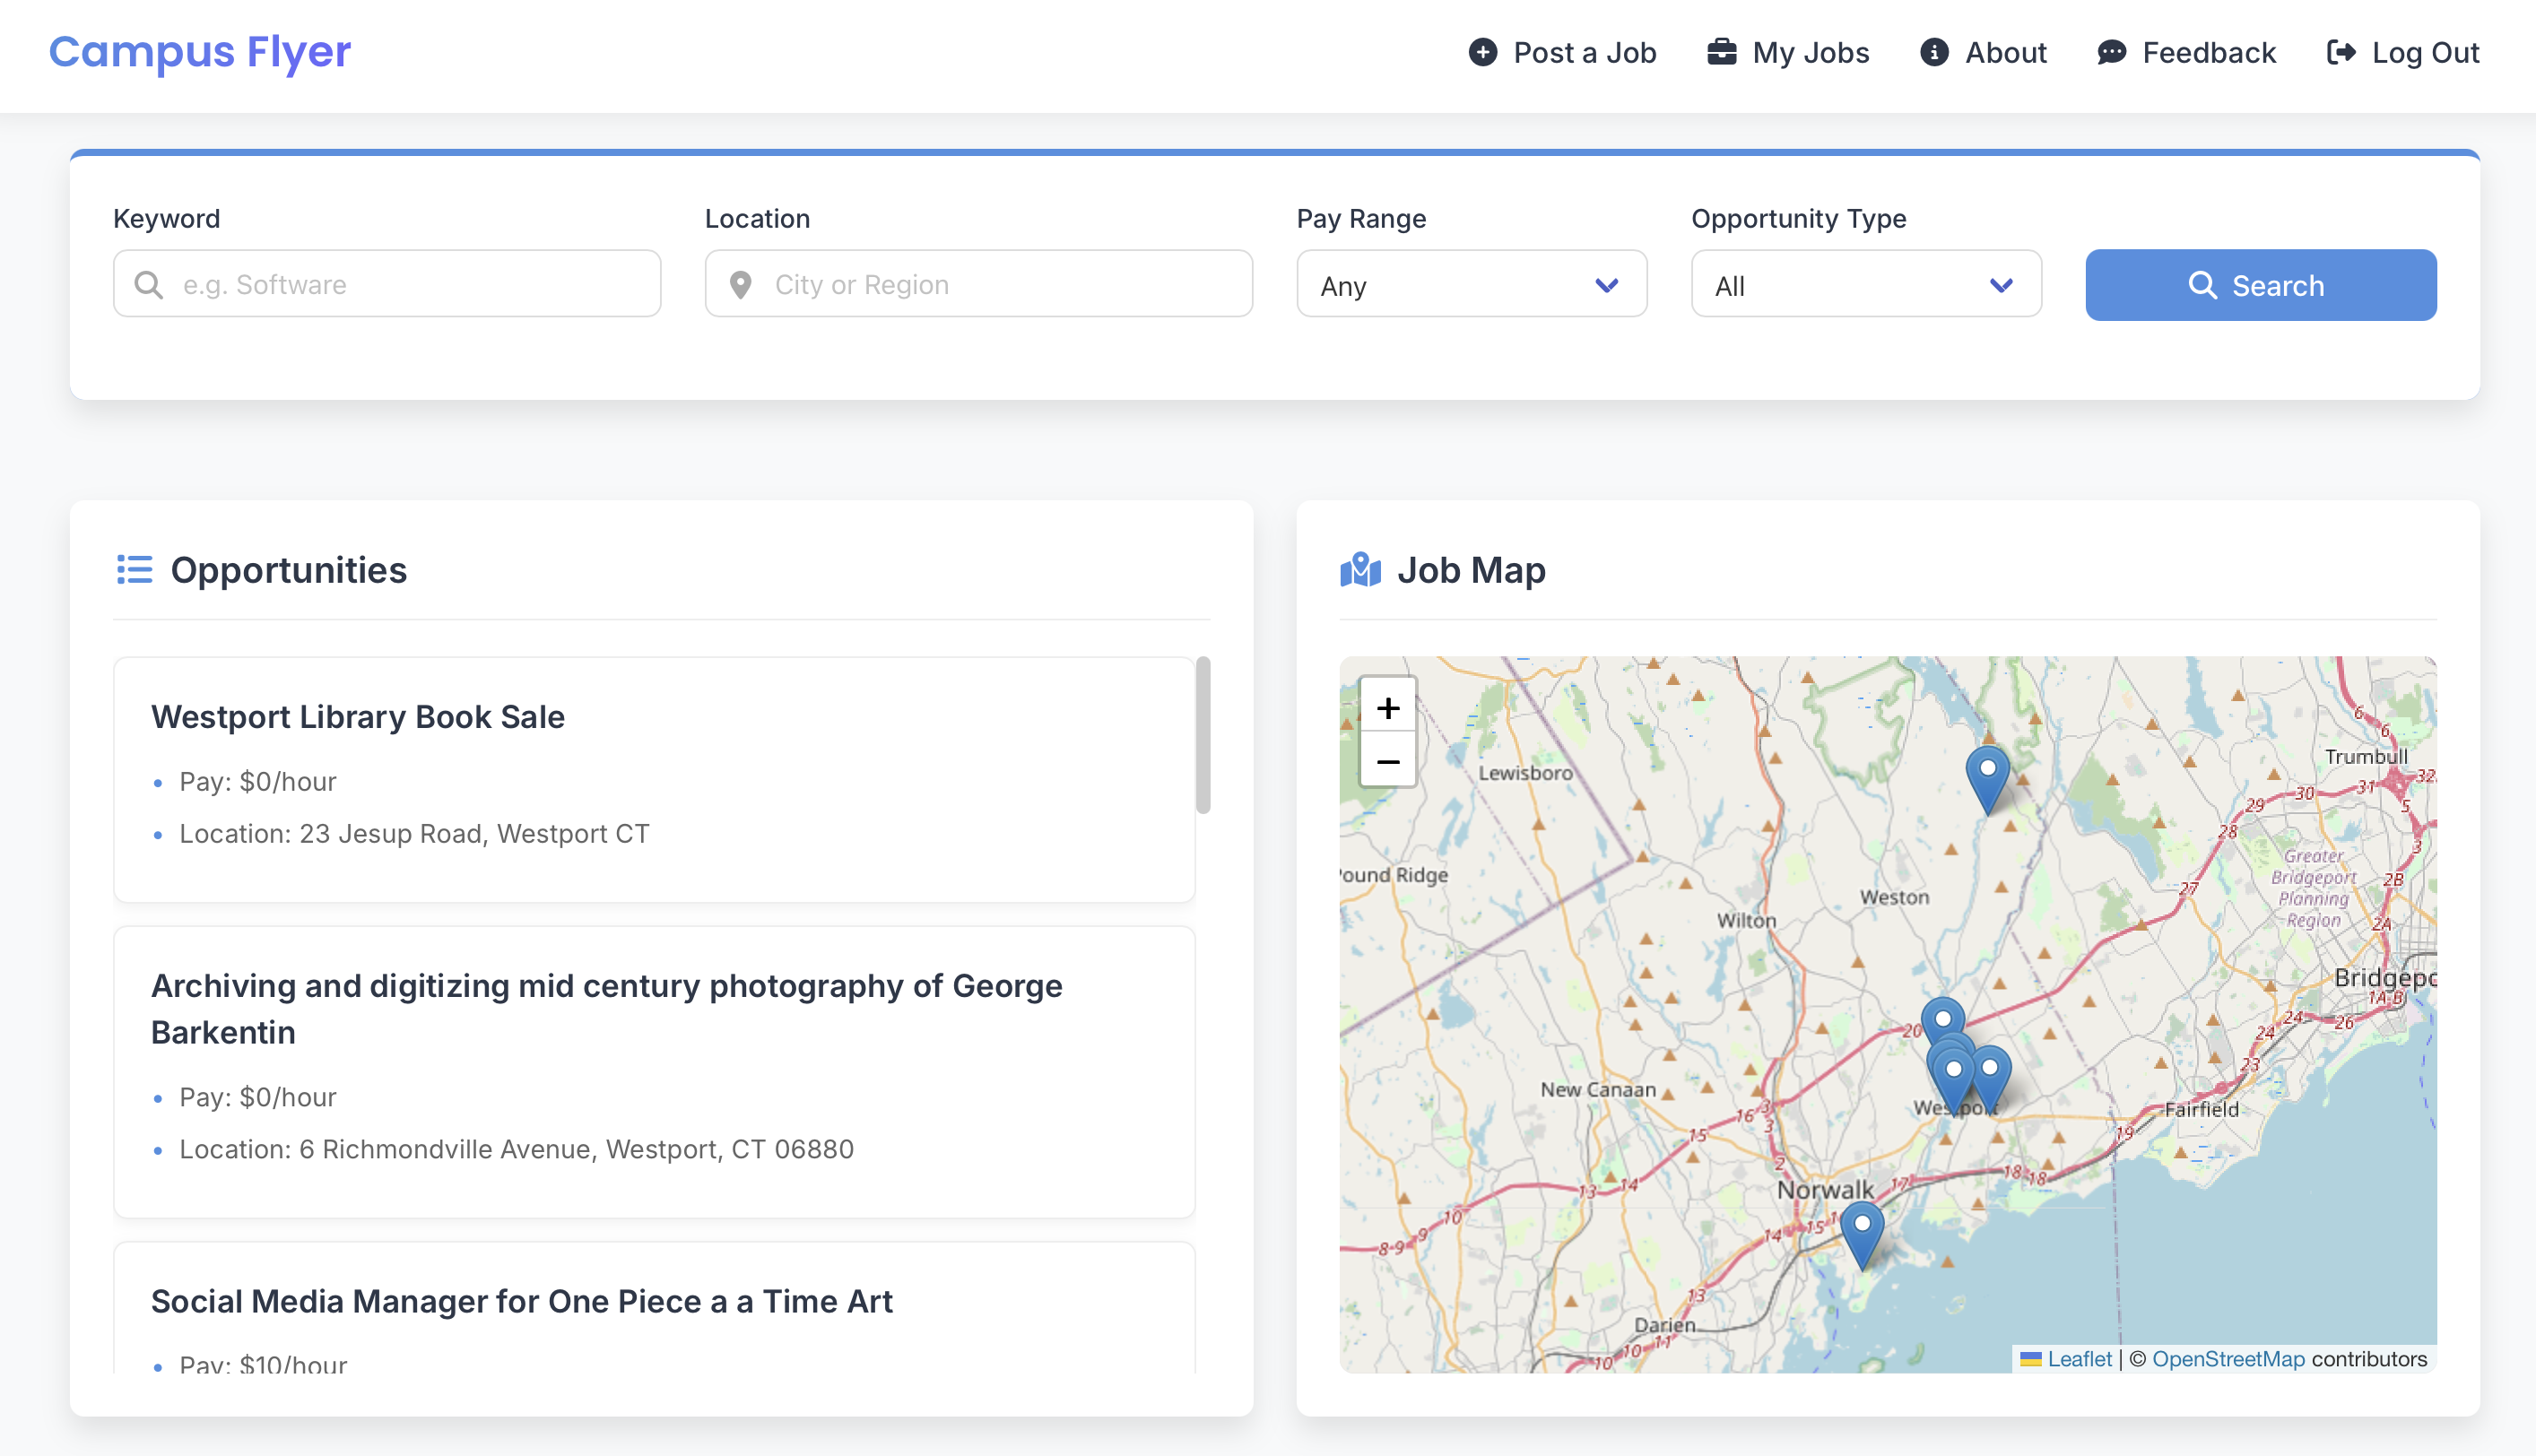Screen dimensions: 2536x1456
Task: Click the Campus Flyer logo
Action: (200, 52)
